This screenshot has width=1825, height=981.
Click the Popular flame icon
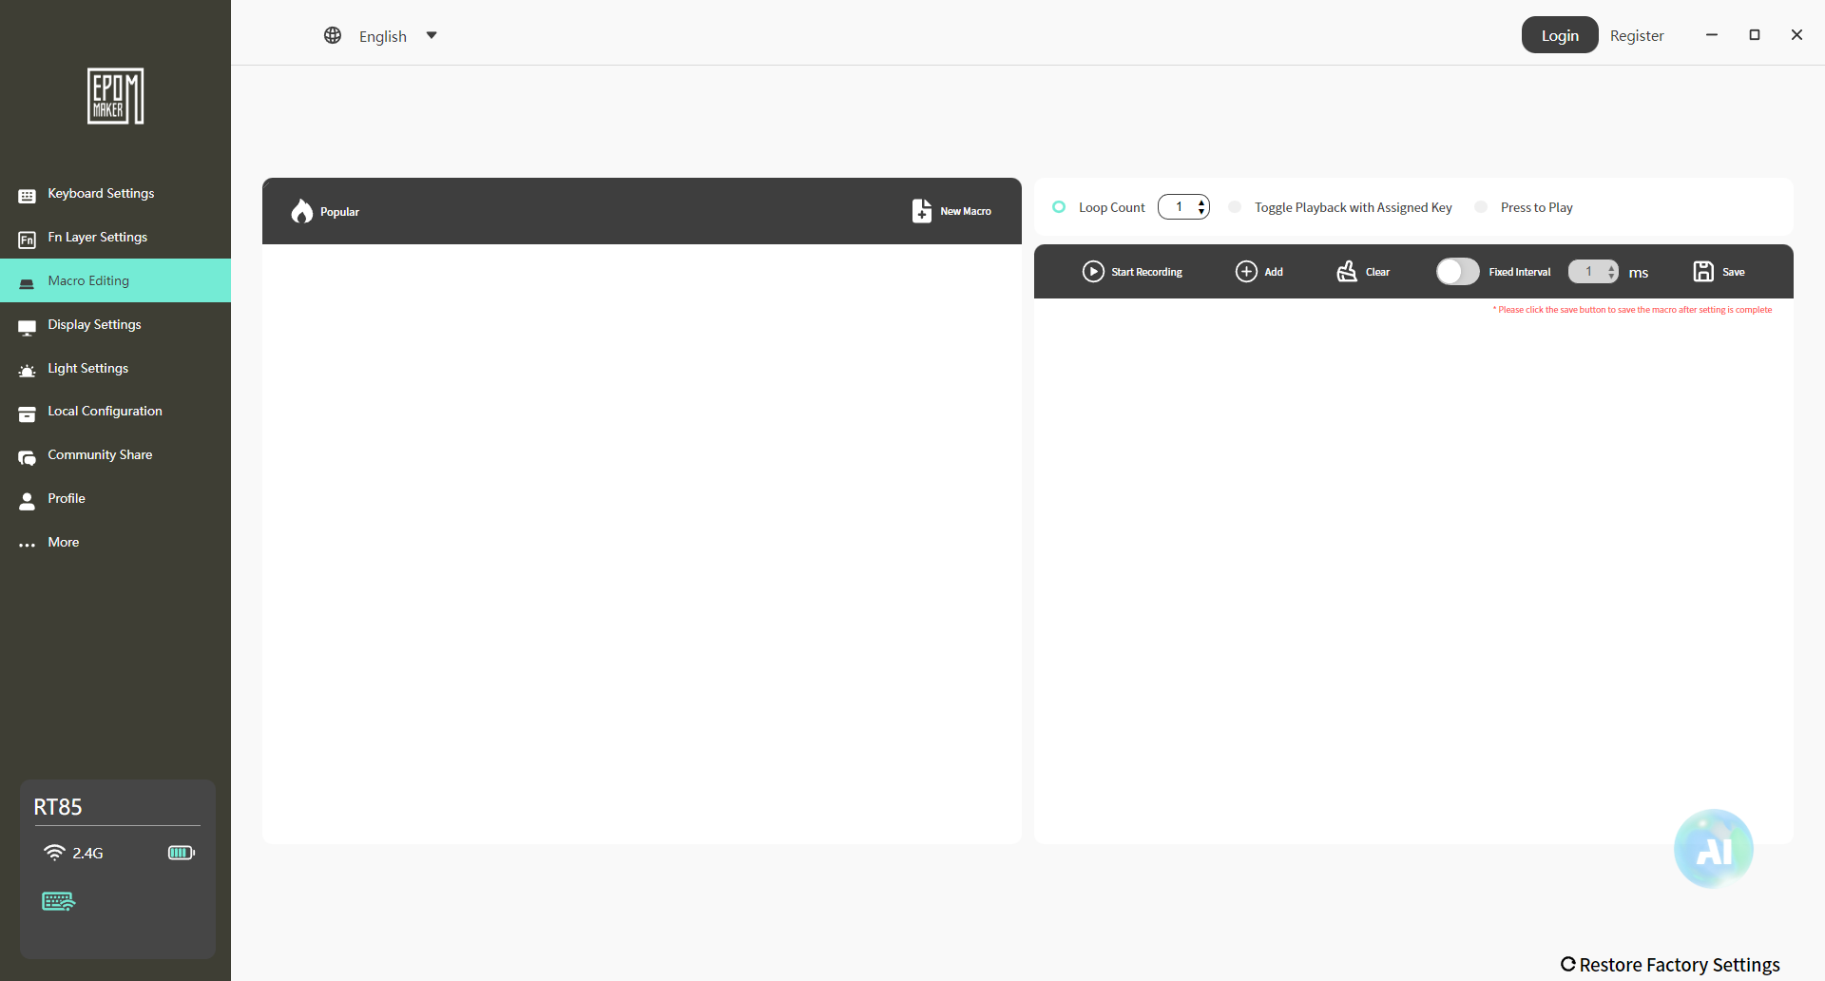pyautogui.click(x=302, y=211)
